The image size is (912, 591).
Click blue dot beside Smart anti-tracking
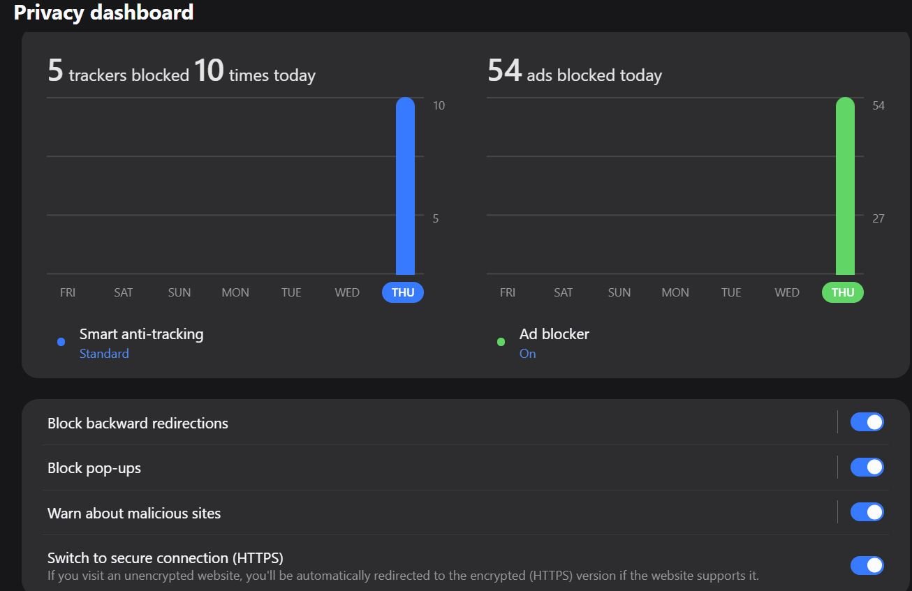click(61, 342)
